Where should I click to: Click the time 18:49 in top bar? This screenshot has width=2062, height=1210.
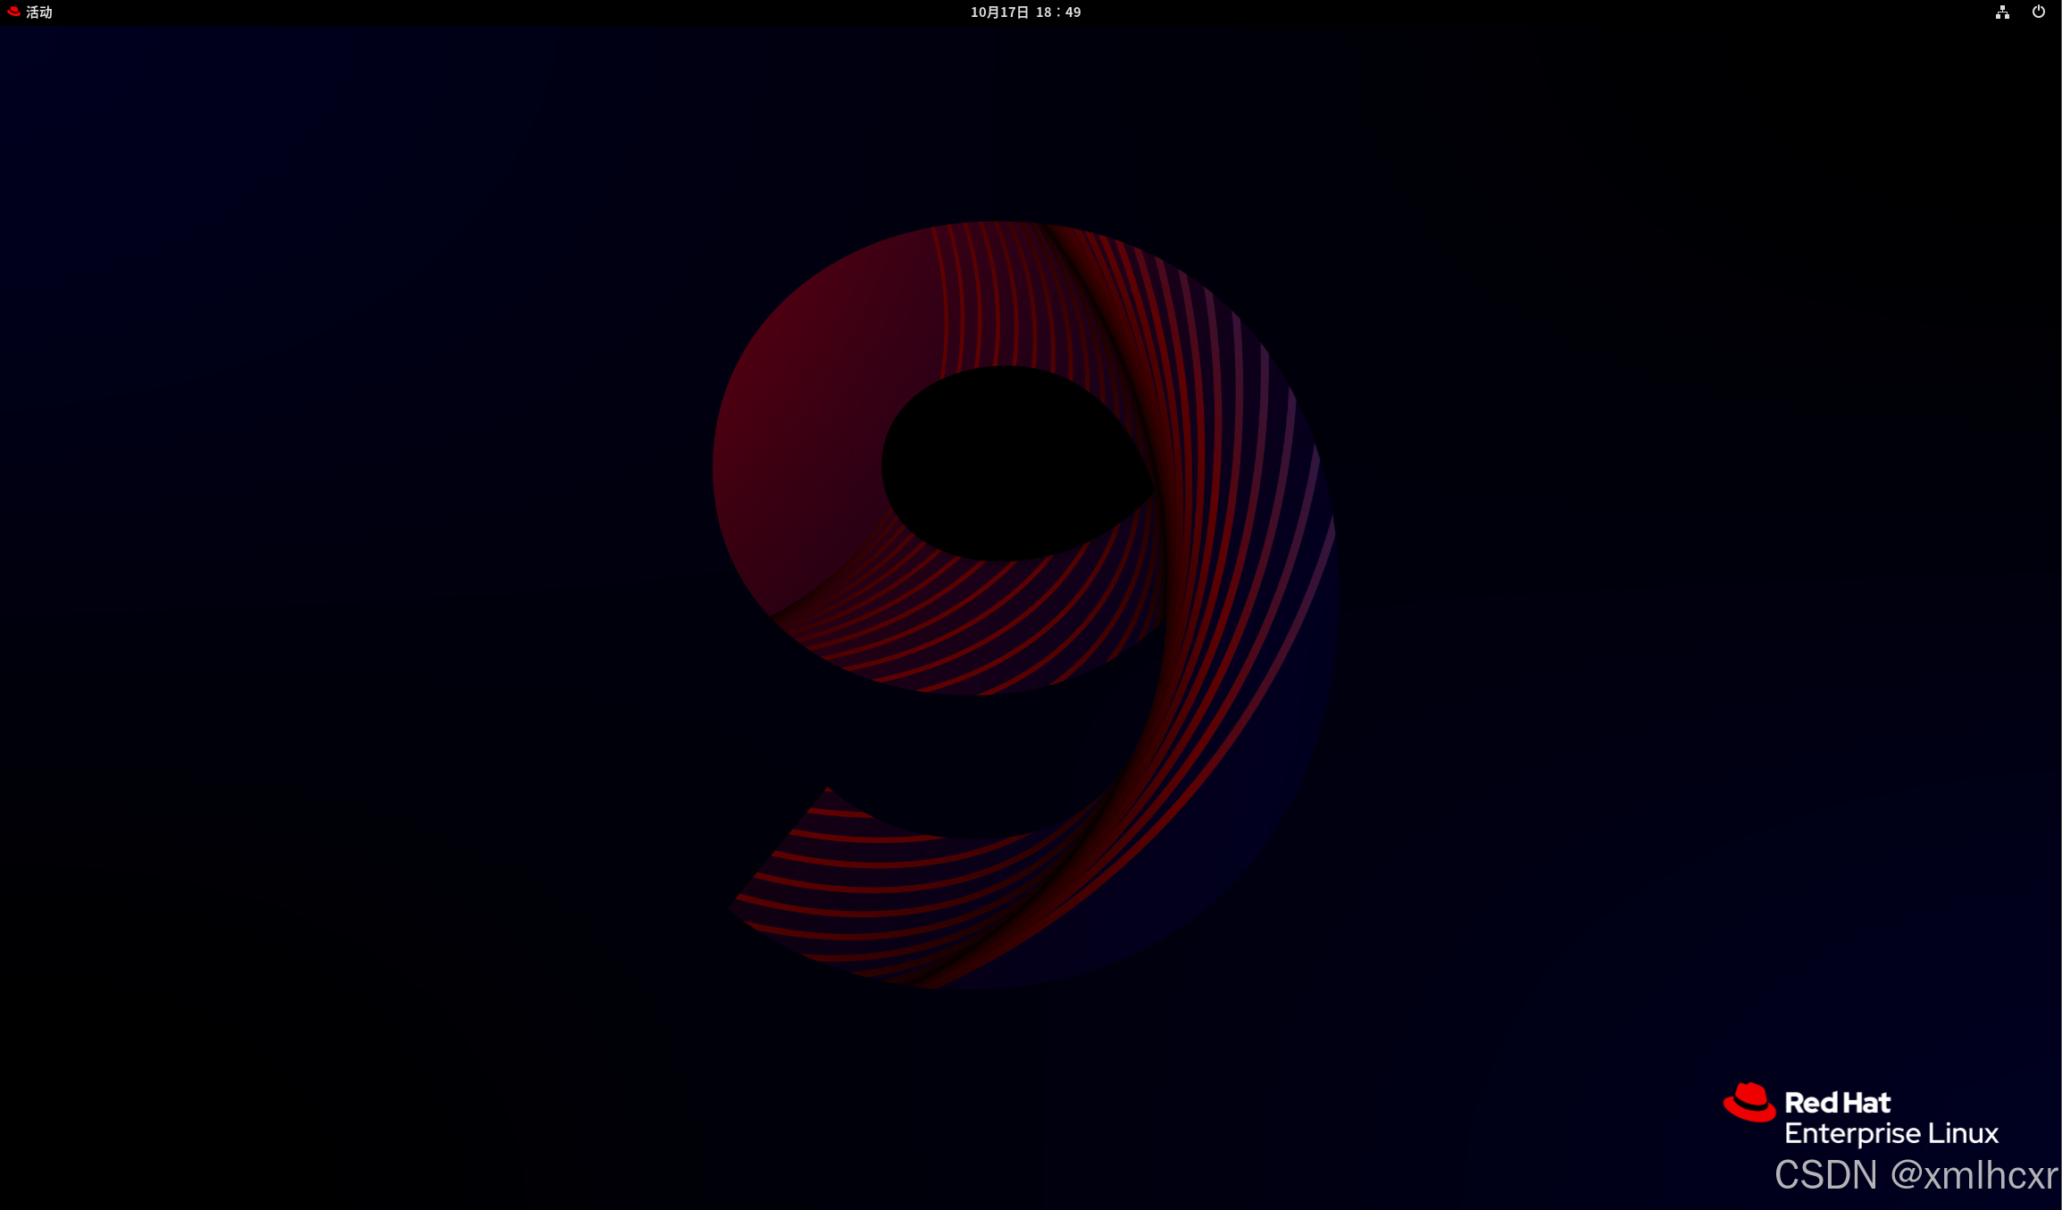[x=1058, y=12]
